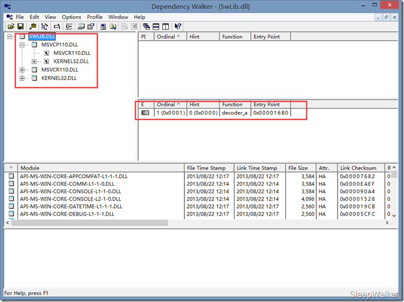
Task: Select SWLIB.DLL in the module tree
Action: tap(42, 36)
